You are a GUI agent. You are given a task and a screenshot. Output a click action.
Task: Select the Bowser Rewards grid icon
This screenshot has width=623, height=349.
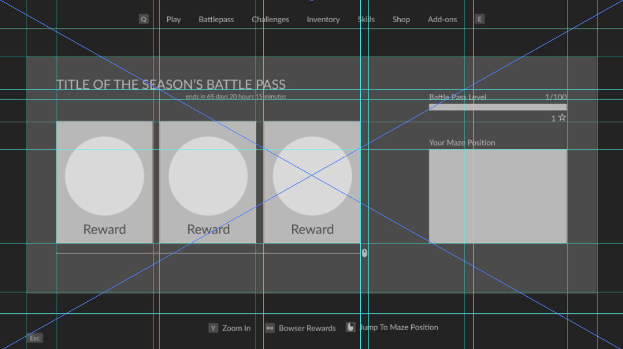[x=269, y=328]
